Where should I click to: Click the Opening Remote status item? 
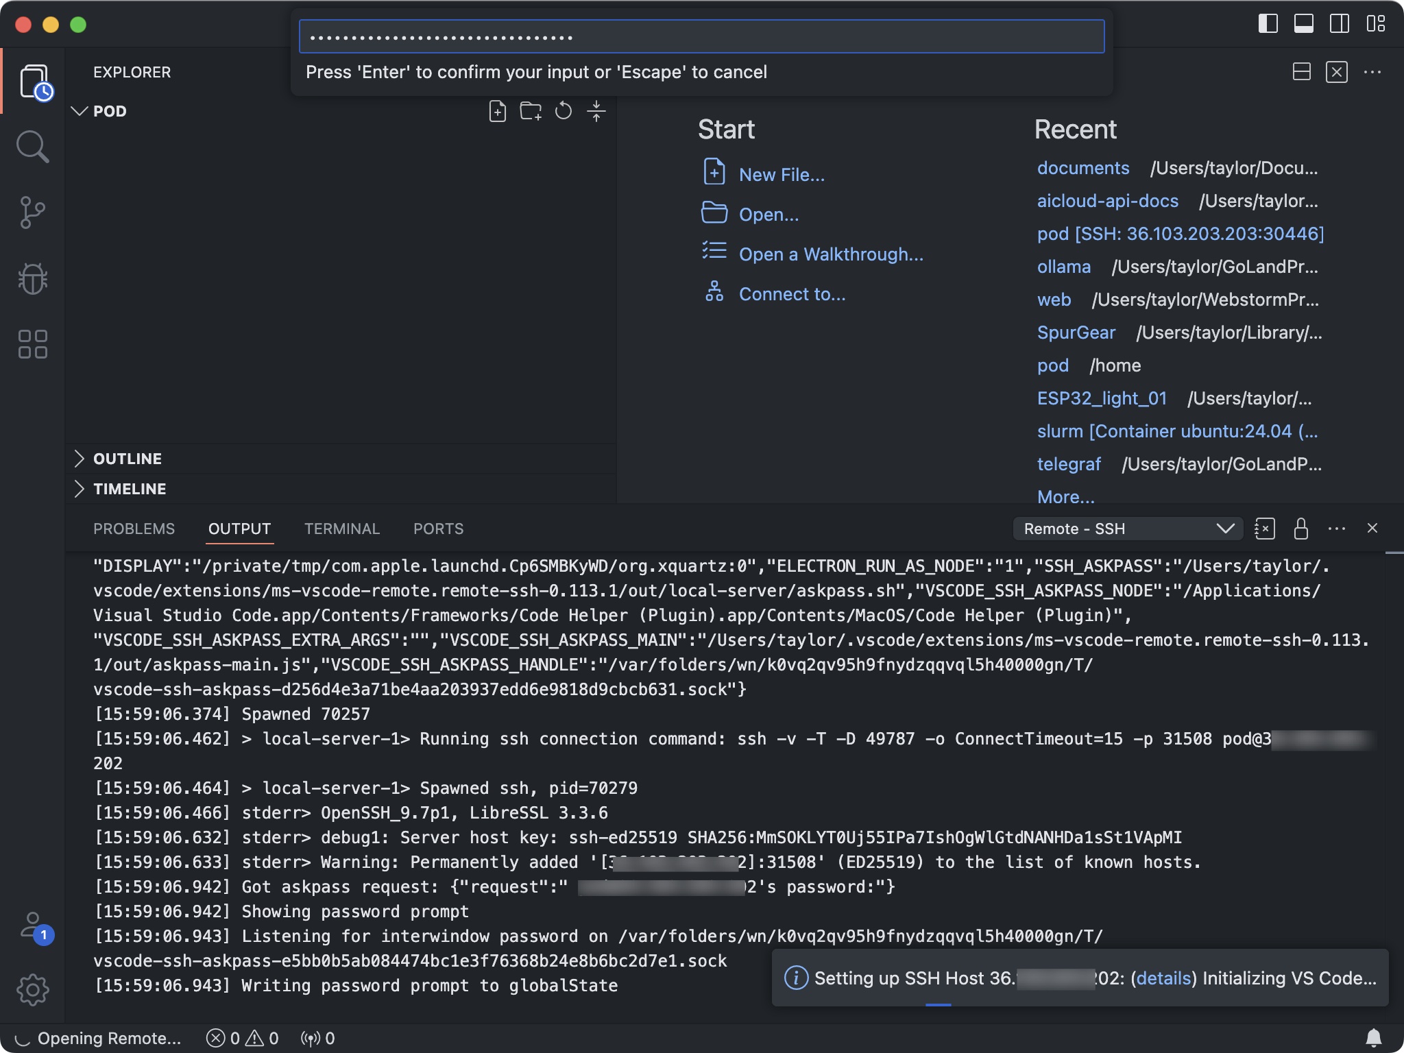click(x=98, y=1038)
